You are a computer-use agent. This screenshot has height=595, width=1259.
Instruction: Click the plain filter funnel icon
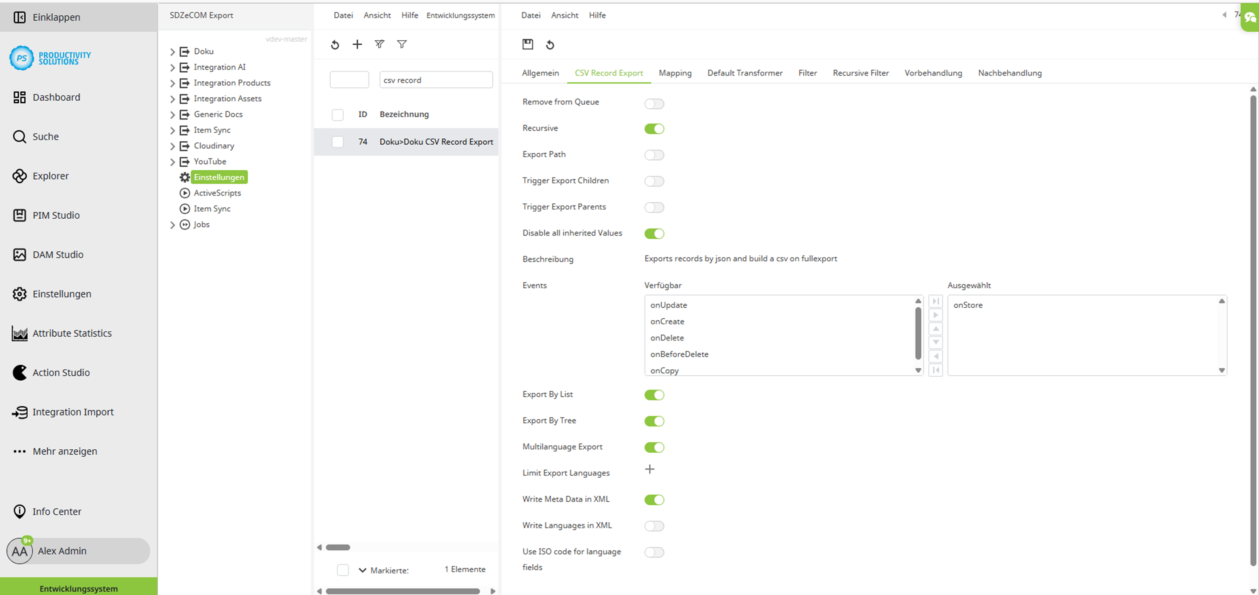(x=402, y=44)
